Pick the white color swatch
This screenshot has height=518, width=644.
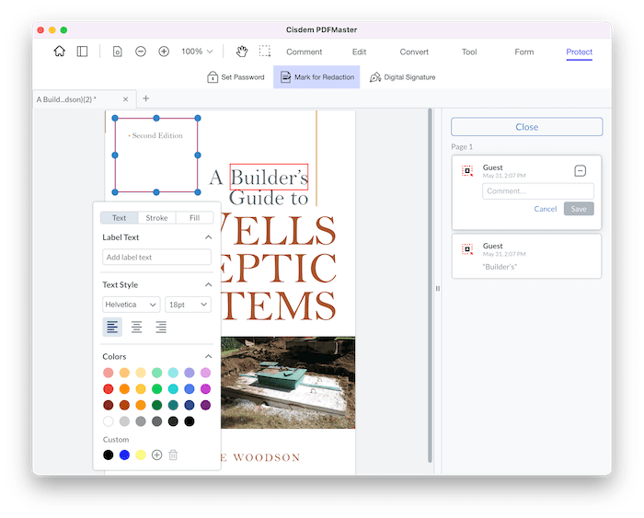pyautogui.click(x=108, y=421)
